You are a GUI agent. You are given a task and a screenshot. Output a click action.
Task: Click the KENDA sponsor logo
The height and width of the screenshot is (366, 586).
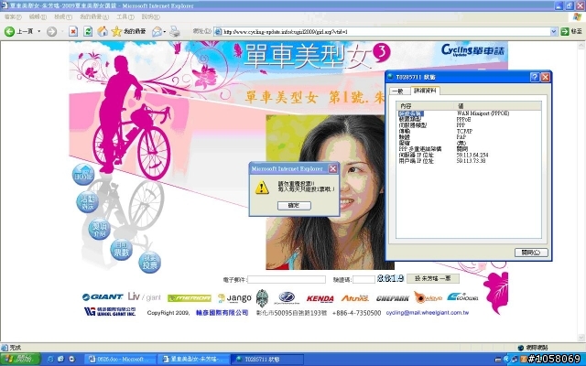tap(320, 299)
